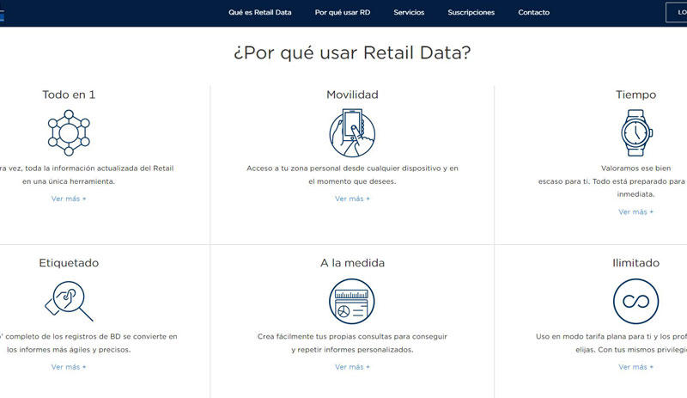Click text 'Uso en modo tarifa plana'

tap(582, 337)
